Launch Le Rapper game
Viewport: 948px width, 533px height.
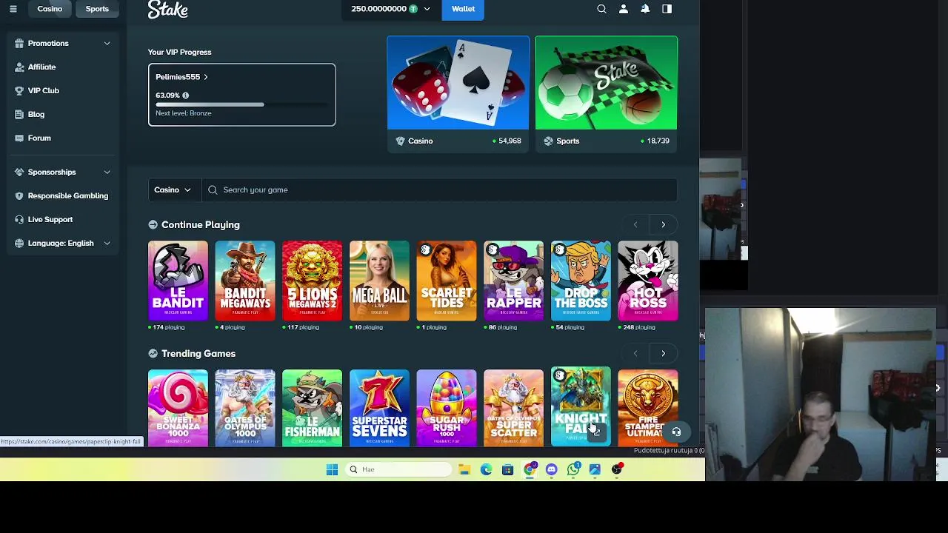513,281
